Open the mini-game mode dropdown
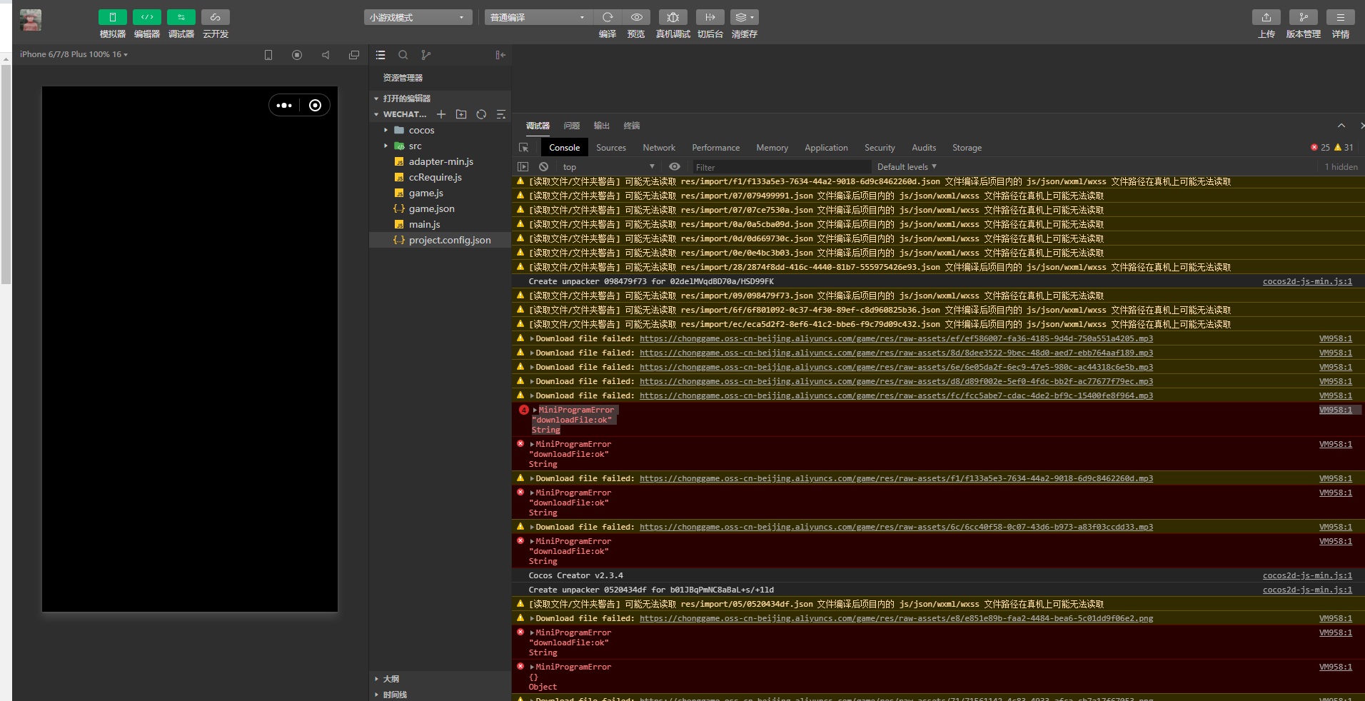 click(418, 17)
